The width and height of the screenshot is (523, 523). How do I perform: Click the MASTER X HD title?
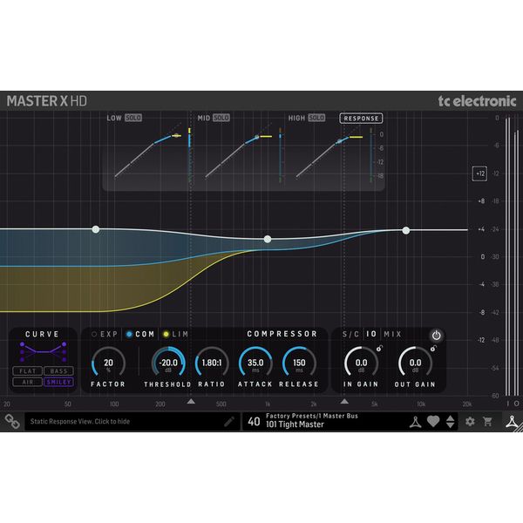[47, 101]
